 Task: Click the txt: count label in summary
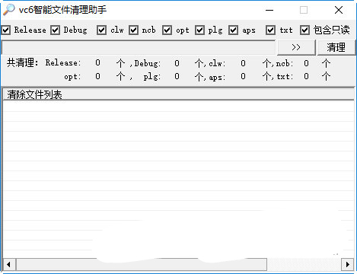(285, 76)
